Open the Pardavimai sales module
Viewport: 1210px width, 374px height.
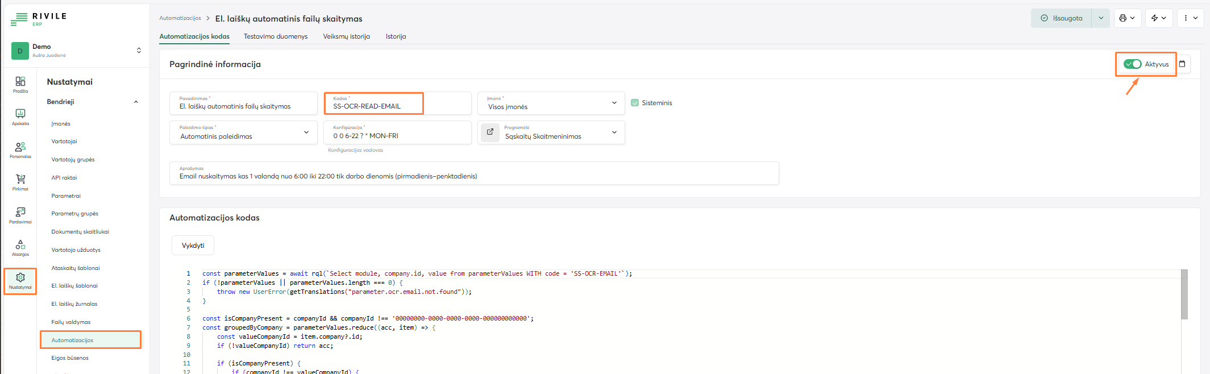tap(20, 215)
